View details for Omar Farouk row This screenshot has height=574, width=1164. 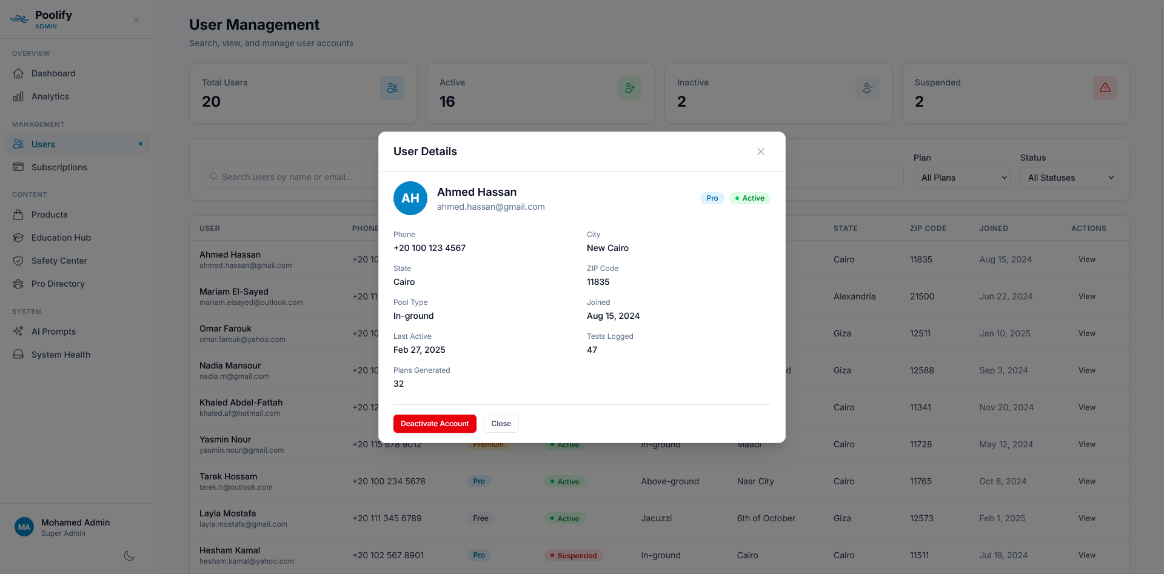[1086, 333]
